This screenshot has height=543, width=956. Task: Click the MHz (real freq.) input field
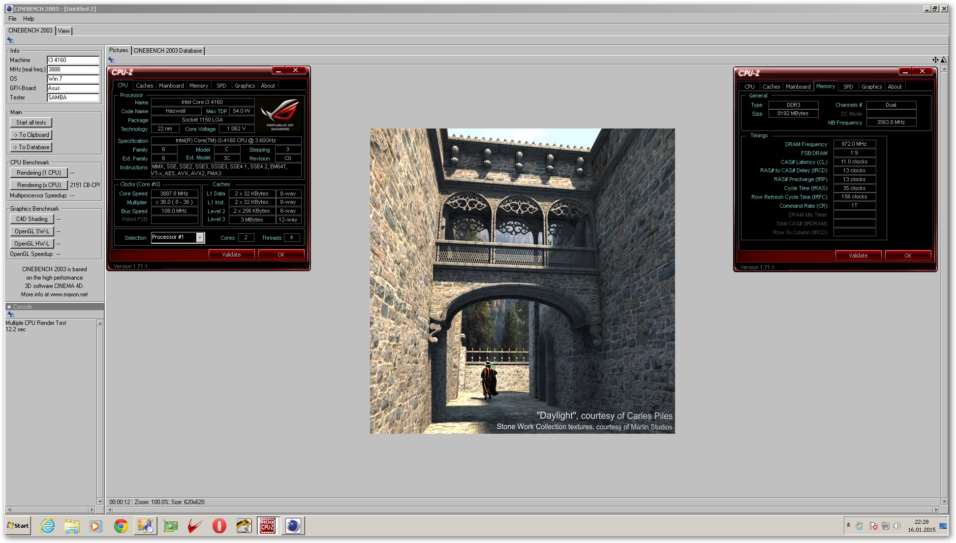click(x=73, y=69)
